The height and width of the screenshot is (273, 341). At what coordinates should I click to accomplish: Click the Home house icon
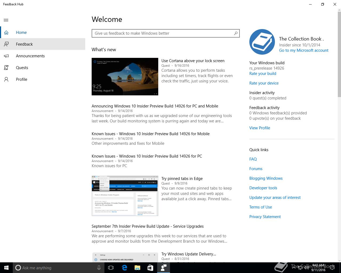point(6,33)
